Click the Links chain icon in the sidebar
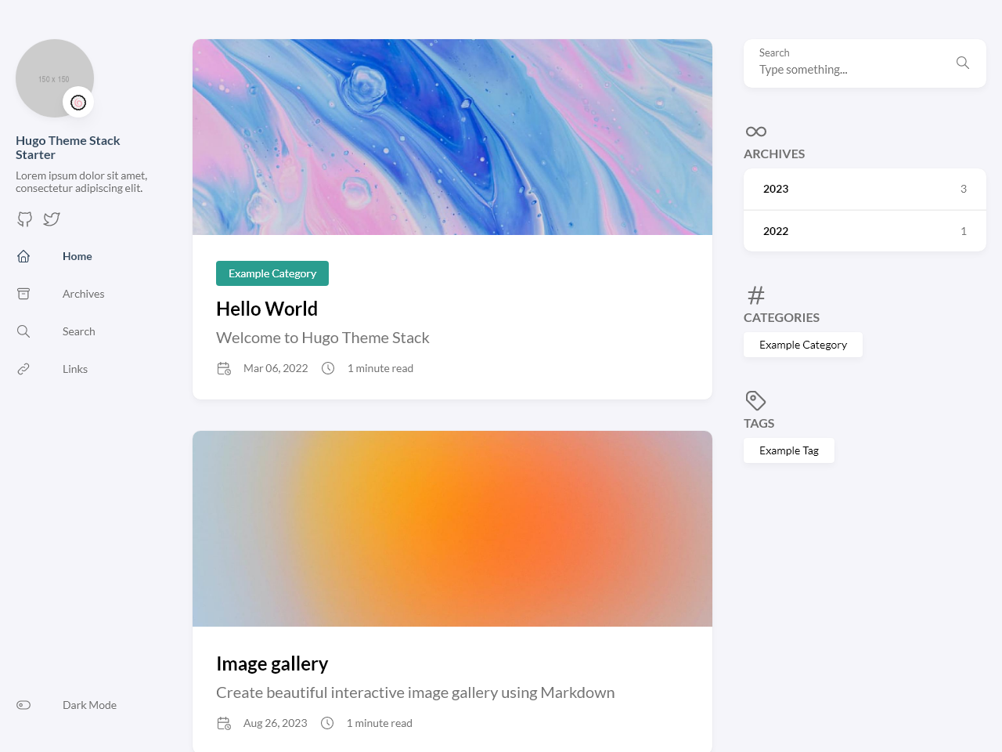1002x752 pixels. point(23,369)
